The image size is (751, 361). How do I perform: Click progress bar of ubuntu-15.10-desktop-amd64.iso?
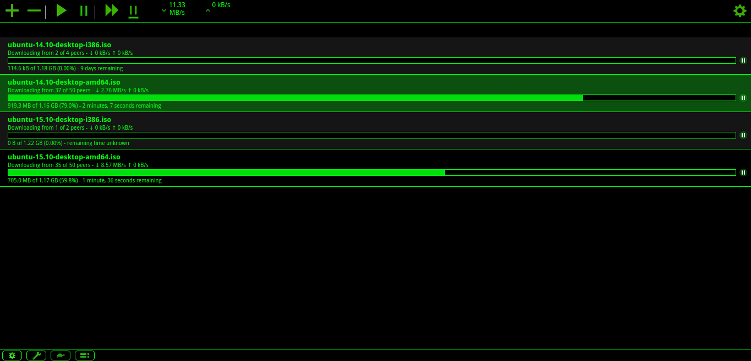[372, 173]
